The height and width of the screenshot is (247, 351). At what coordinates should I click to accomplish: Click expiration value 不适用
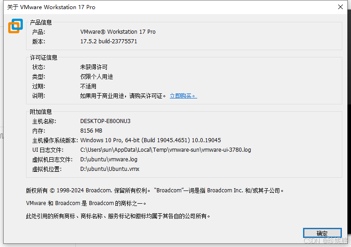88,86
